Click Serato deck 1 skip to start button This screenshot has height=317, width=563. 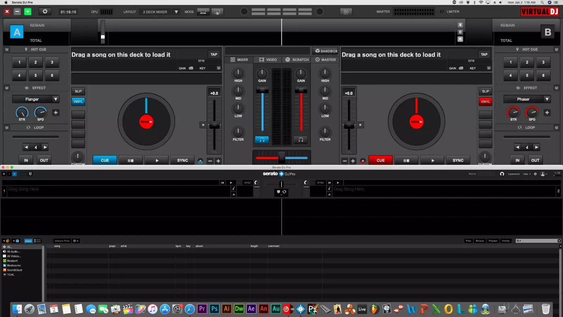(x=222, y=182)
